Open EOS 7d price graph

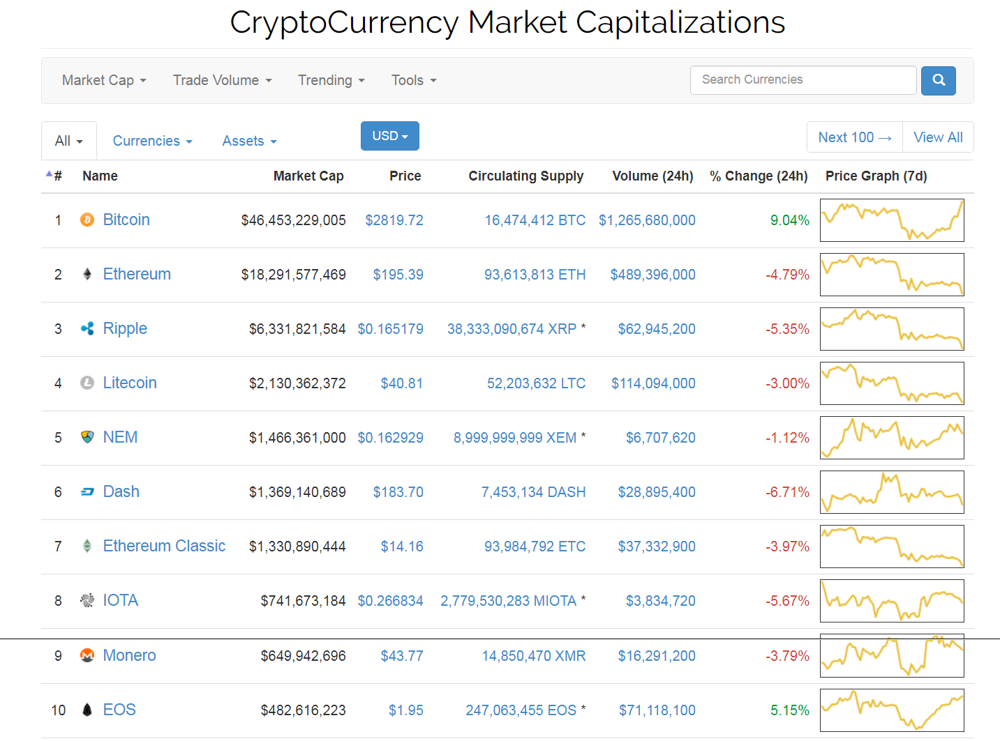892,710
